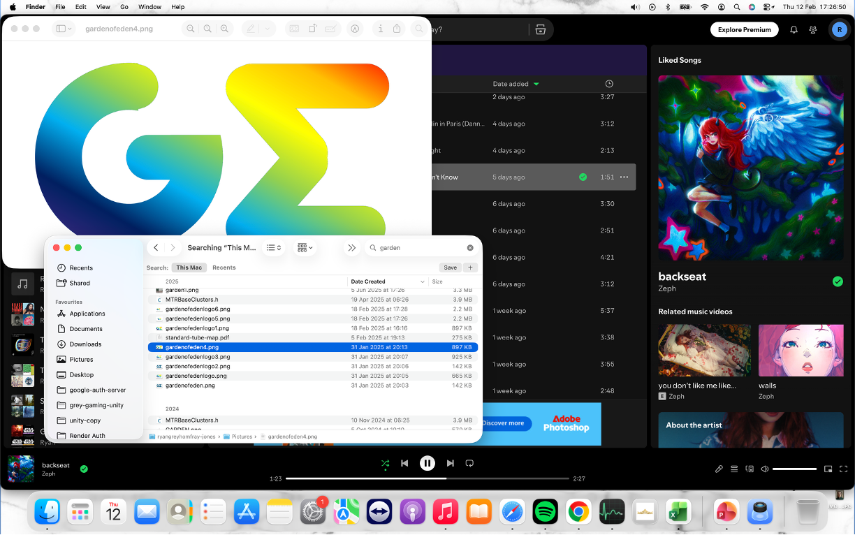Skip to the next track in Spotify
This screenshot has width=855, height=535.
451,463
